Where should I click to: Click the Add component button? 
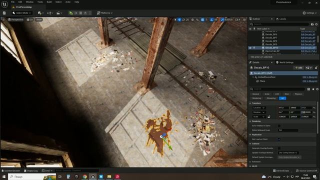point(298,68)
